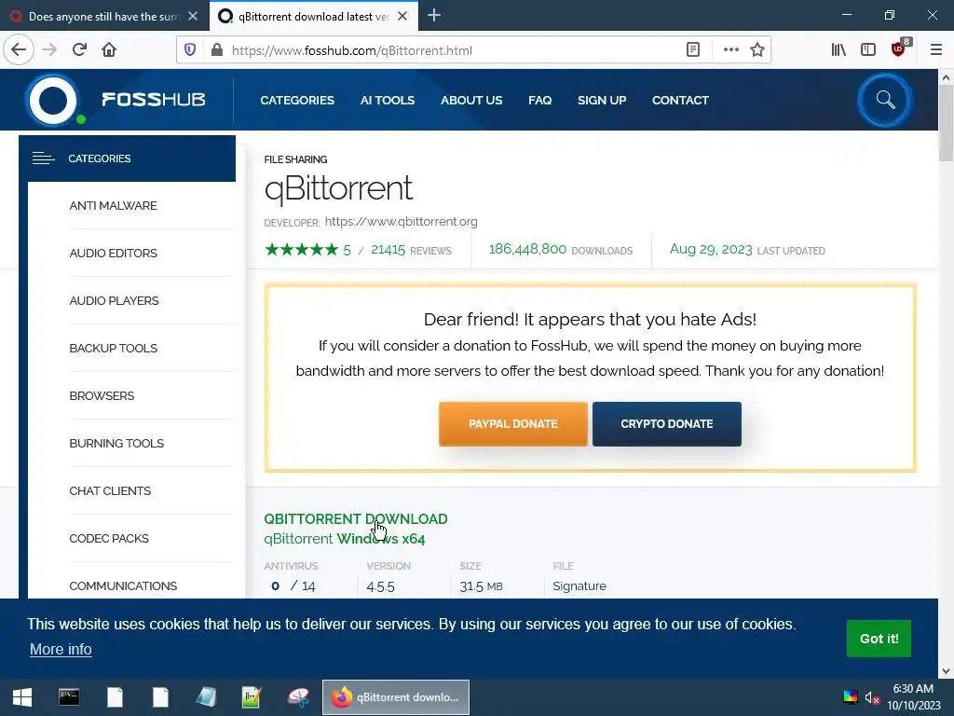
Task: Click the five-star rating
Action: [x=301, y=249]
